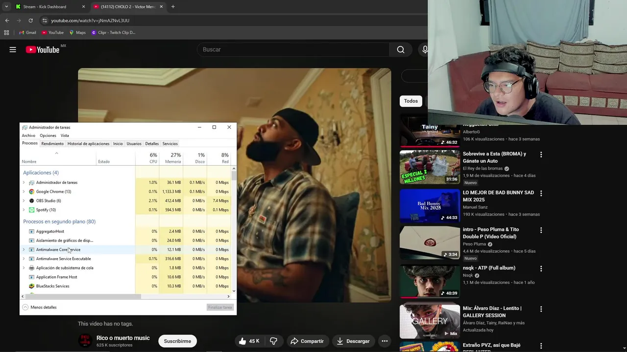The image size is (627, 352).
Task: Open the Gmail bookmark
Action: pyautogui.click(x=27, y=33)
